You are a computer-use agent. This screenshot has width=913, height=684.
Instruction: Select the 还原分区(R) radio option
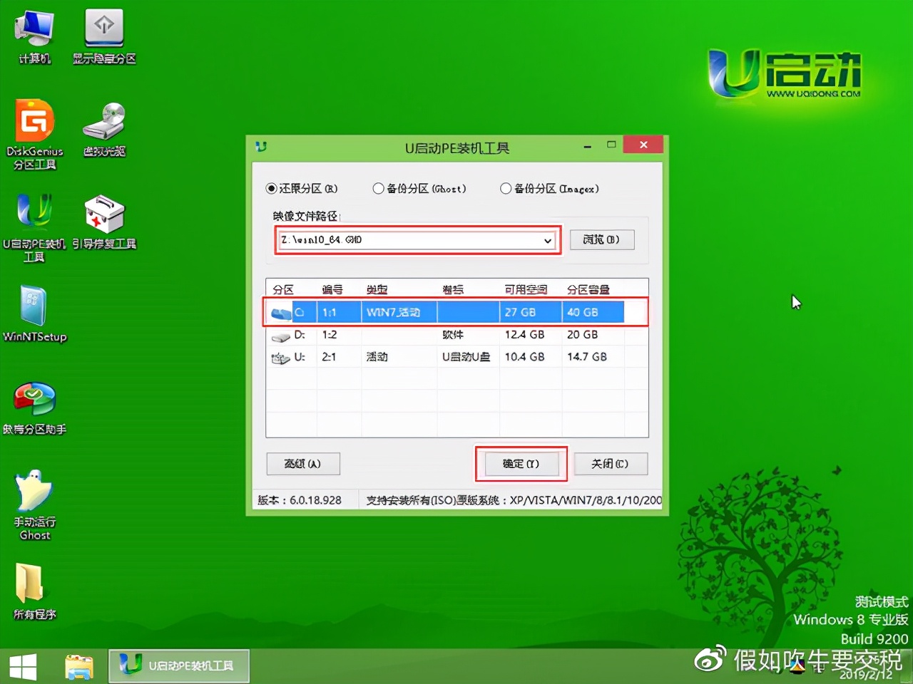point(272,188)
